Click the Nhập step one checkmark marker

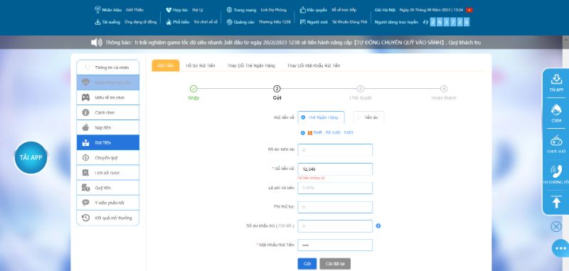coord(193,89)
